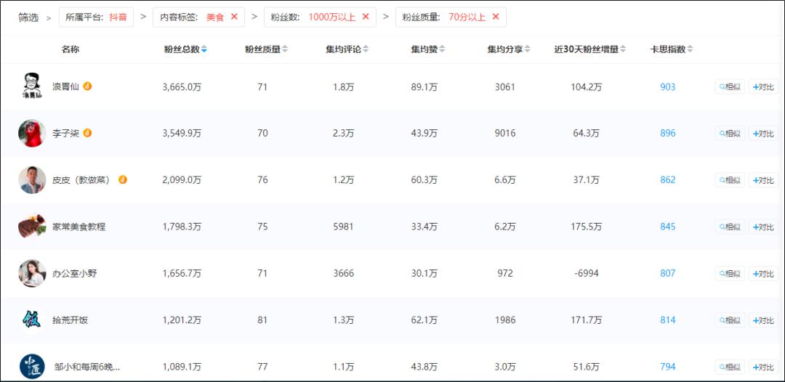Viewport: 785px width, 382px height.
Task: Sort by 粉丝总数 column arrow
Action: click(x=204, y=49)
